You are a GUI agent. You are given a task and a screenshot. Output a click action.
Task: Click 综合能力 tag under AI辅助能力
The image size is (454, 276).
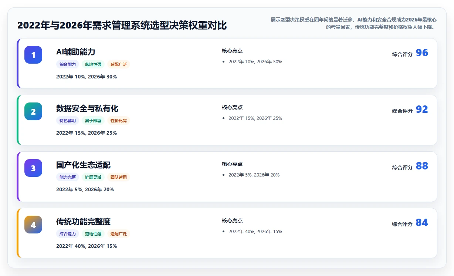coord(68,64)
